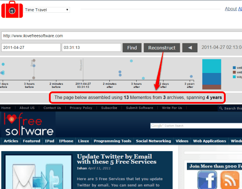Open the Programming Tools tab

[x=112, y=141]
